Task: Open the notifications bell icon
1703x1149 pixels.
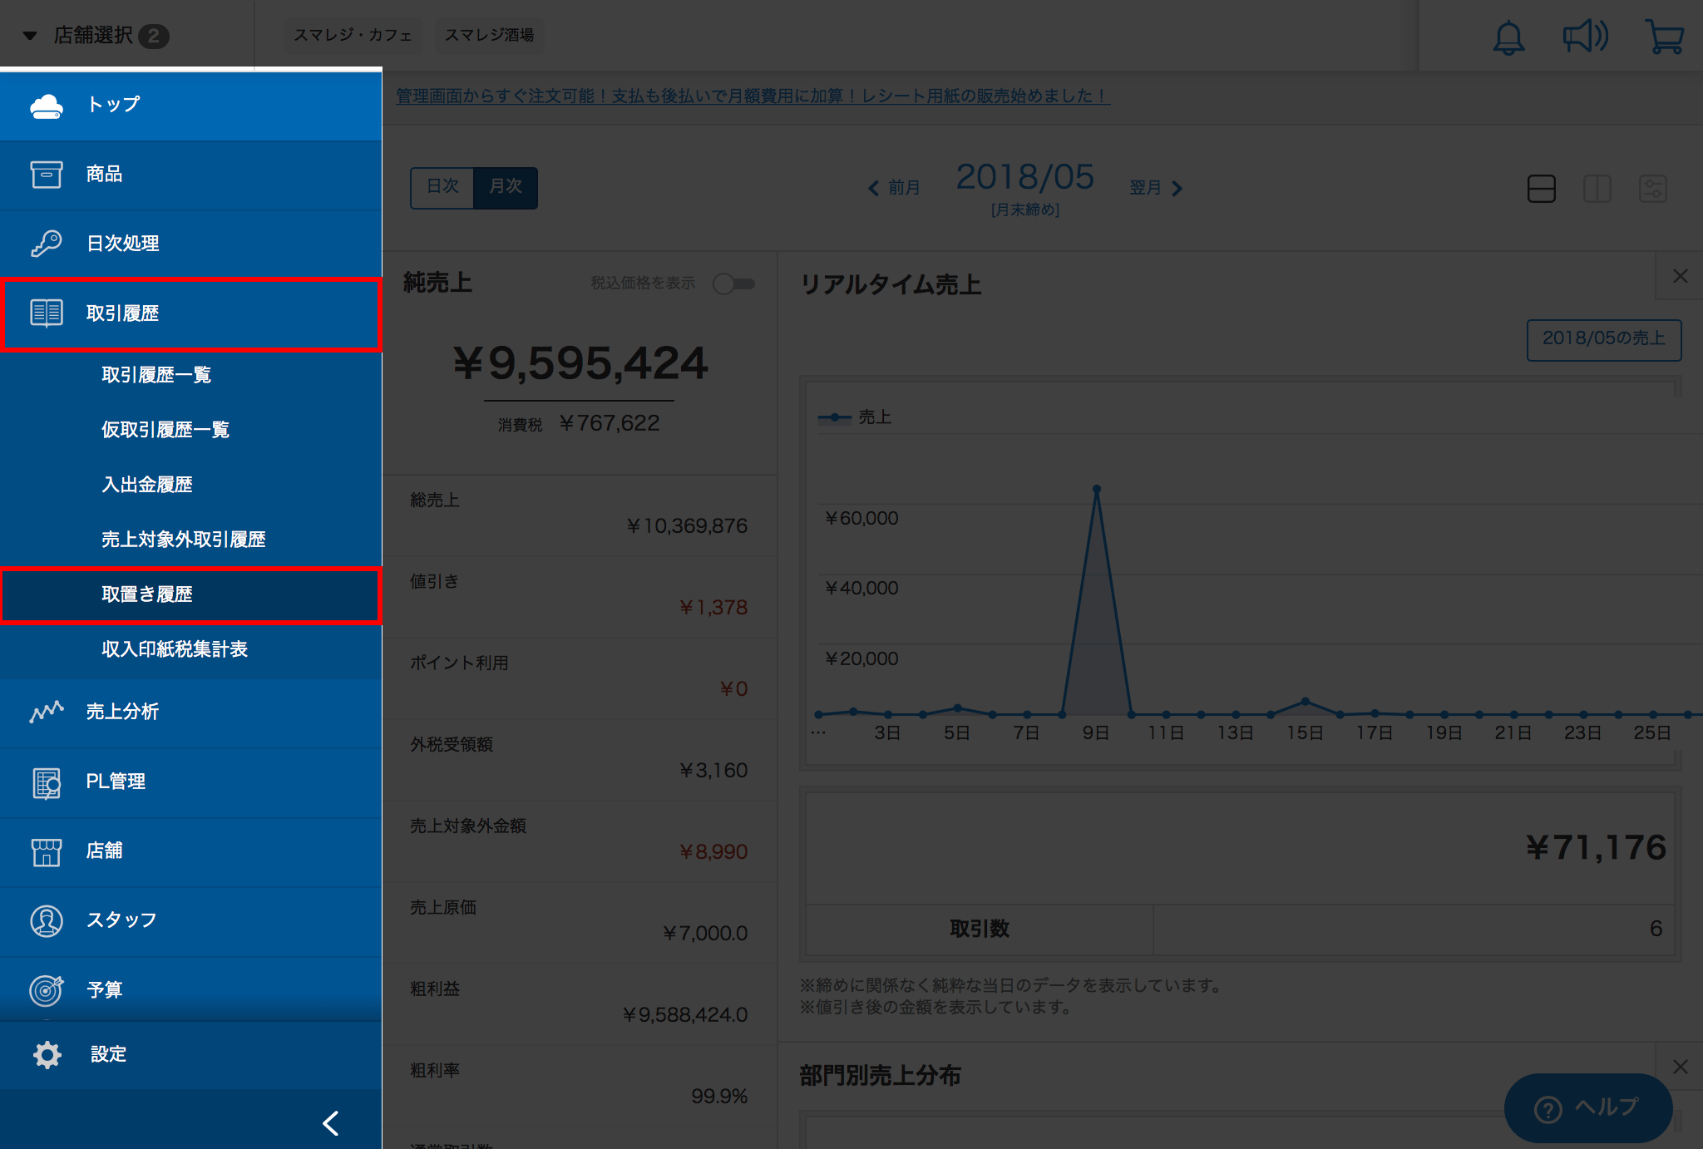Action: [1508, 37]
